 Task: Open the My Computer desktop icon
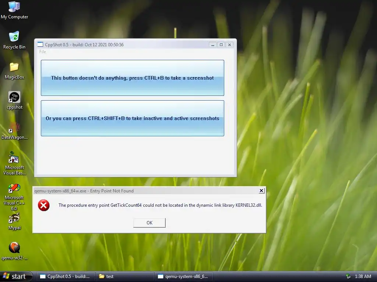tap(14, 10)
